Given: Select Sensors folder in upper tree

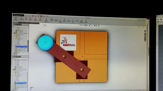Looking at the screenshot, I should pos(19,37).
